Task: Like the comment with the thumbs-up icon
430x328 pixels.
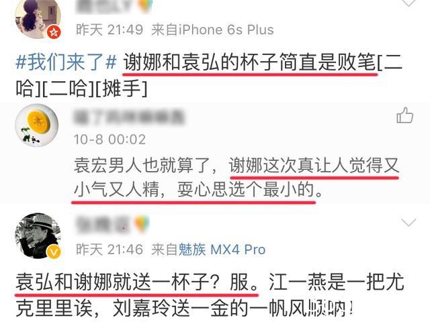Action: (404, 115)
